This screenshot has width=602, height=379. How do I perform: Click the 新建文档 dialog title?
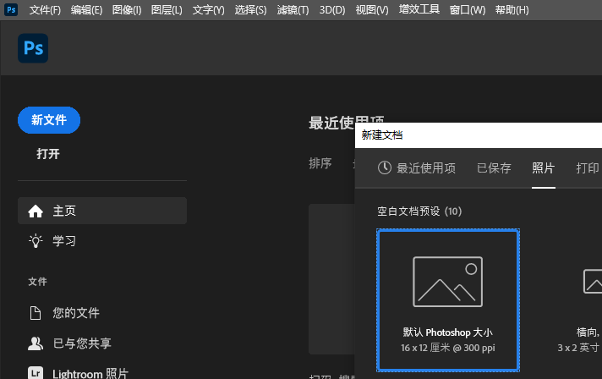point(382,135)
